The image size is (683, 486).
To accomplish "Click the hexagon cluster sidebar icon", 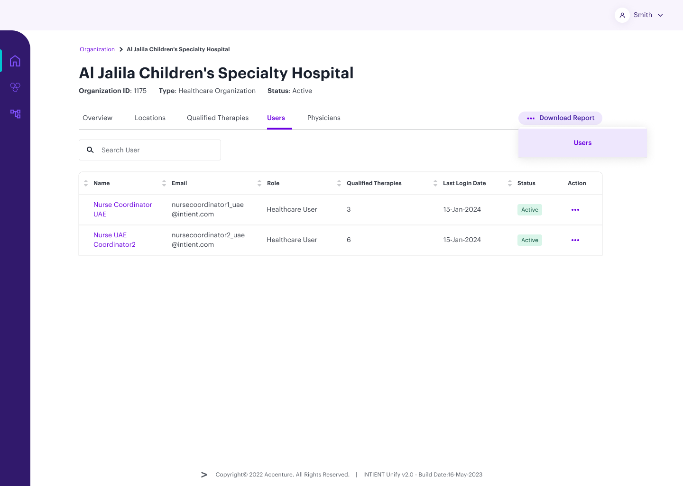I will [15, 87].
